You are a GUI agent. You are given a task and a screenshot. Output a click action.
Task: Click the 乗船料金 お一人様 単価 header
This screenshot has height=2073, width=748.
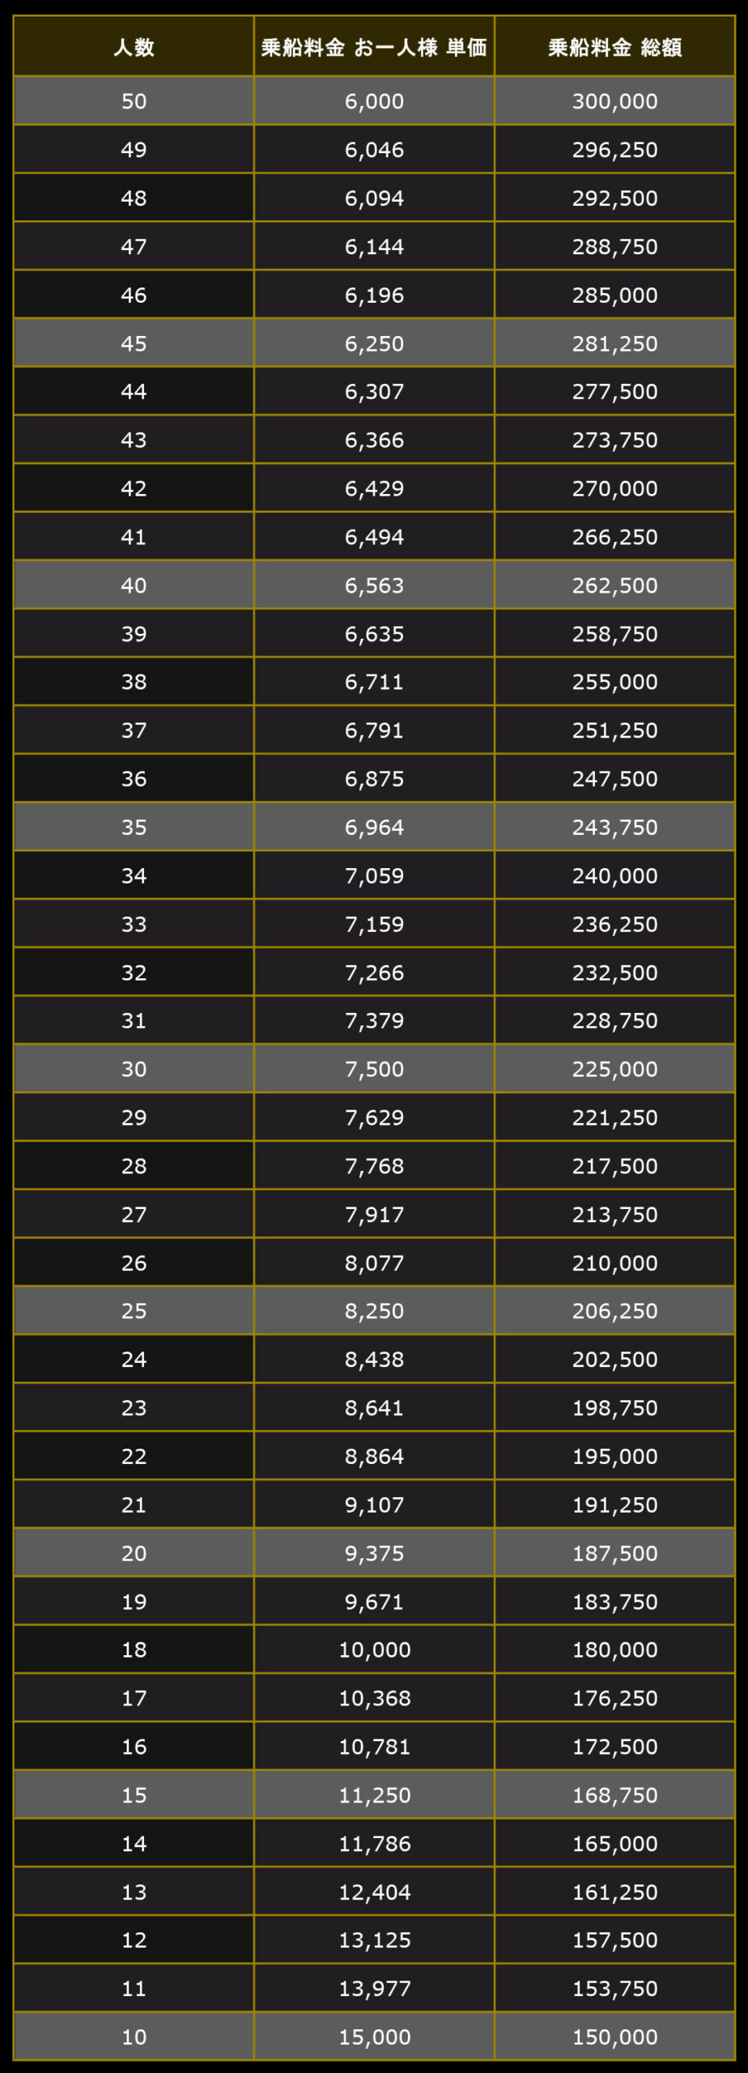[374, 47]
